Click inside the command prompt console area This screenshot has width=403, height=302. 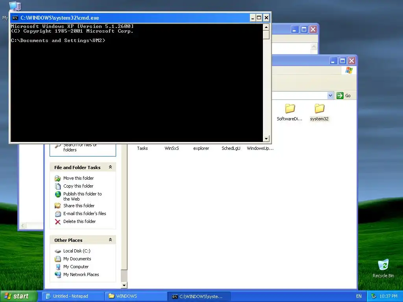coord(137,83)
